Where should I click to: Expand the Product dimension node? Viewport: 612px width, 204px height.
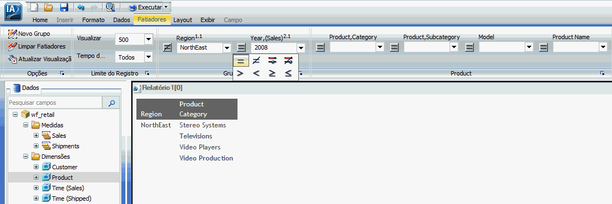pos(36,177)
